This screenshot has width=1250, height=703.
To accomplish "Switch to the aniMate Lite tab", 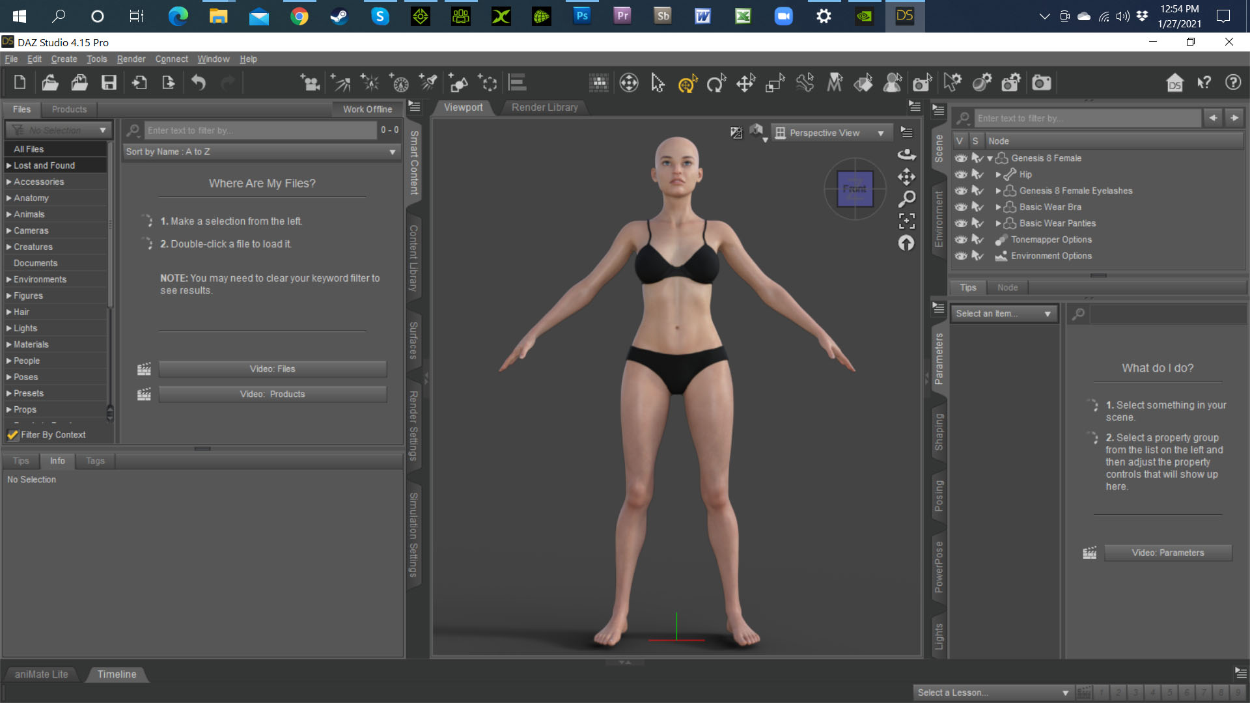I will tap(41, 674).
